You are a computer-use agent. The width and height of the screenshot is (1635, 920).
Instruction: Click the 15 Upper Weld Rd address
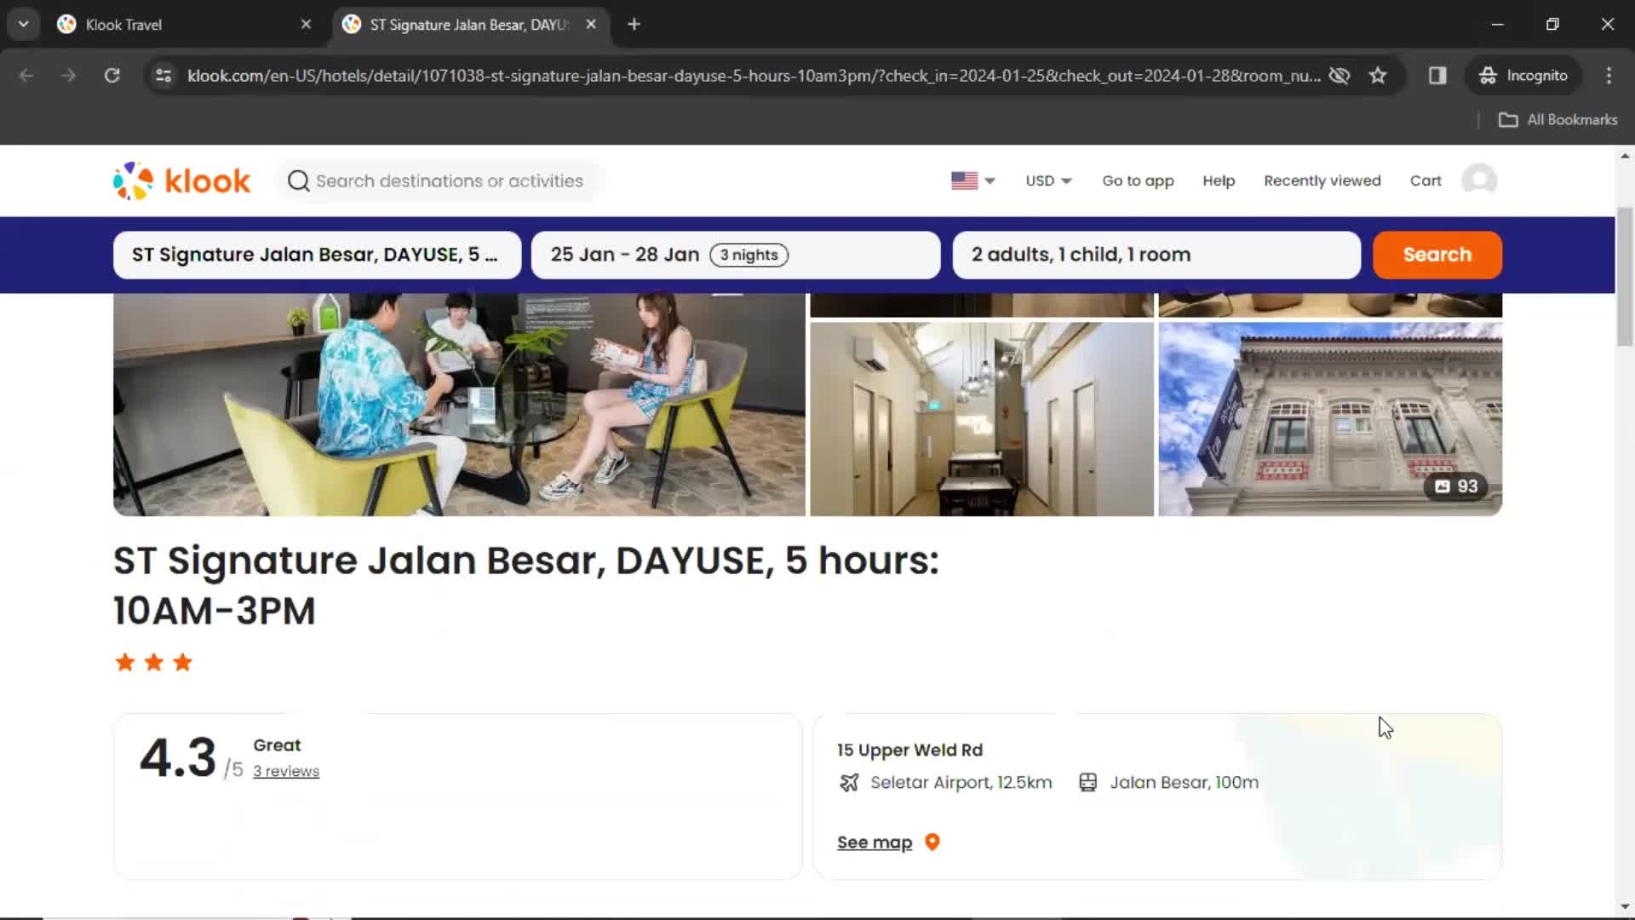(x=909, y=750)
